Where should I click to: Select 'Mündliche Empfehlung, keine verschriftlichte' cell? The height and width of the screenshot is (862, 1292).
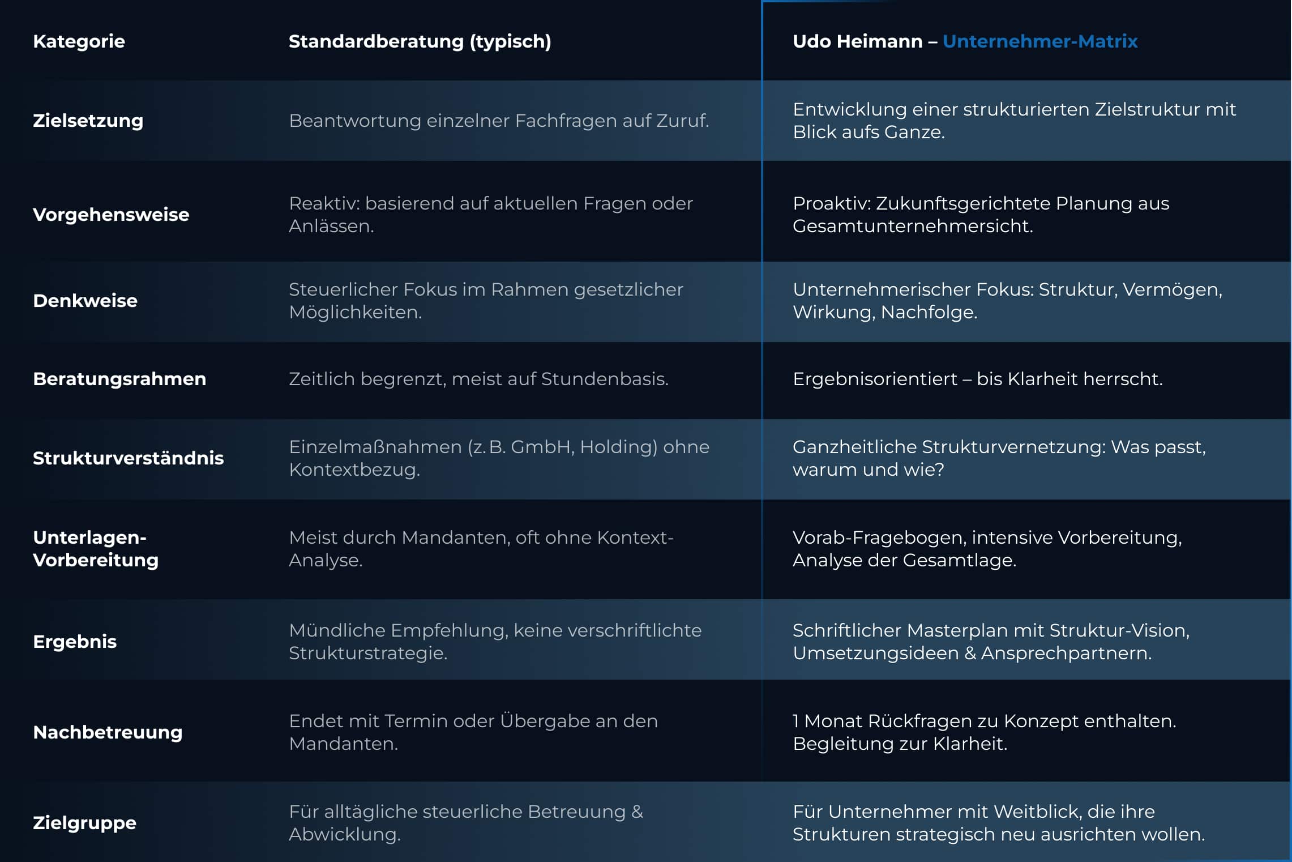point(495,642)
